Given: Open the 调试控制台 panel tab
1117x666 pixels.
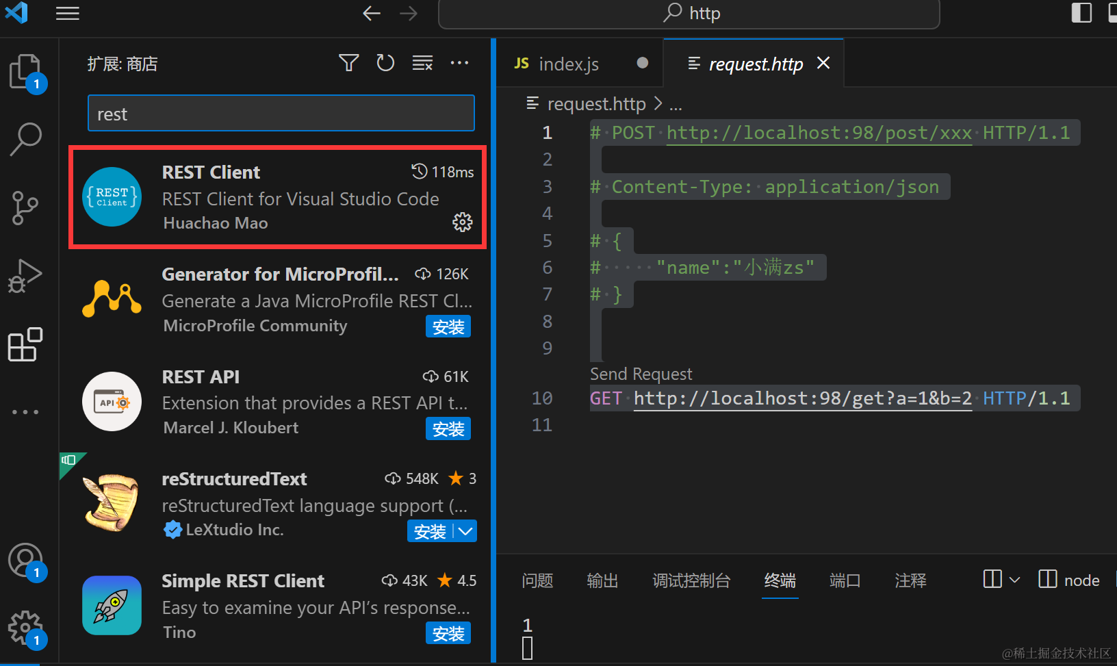Looking at the screenshot, I should coord(691,580).
